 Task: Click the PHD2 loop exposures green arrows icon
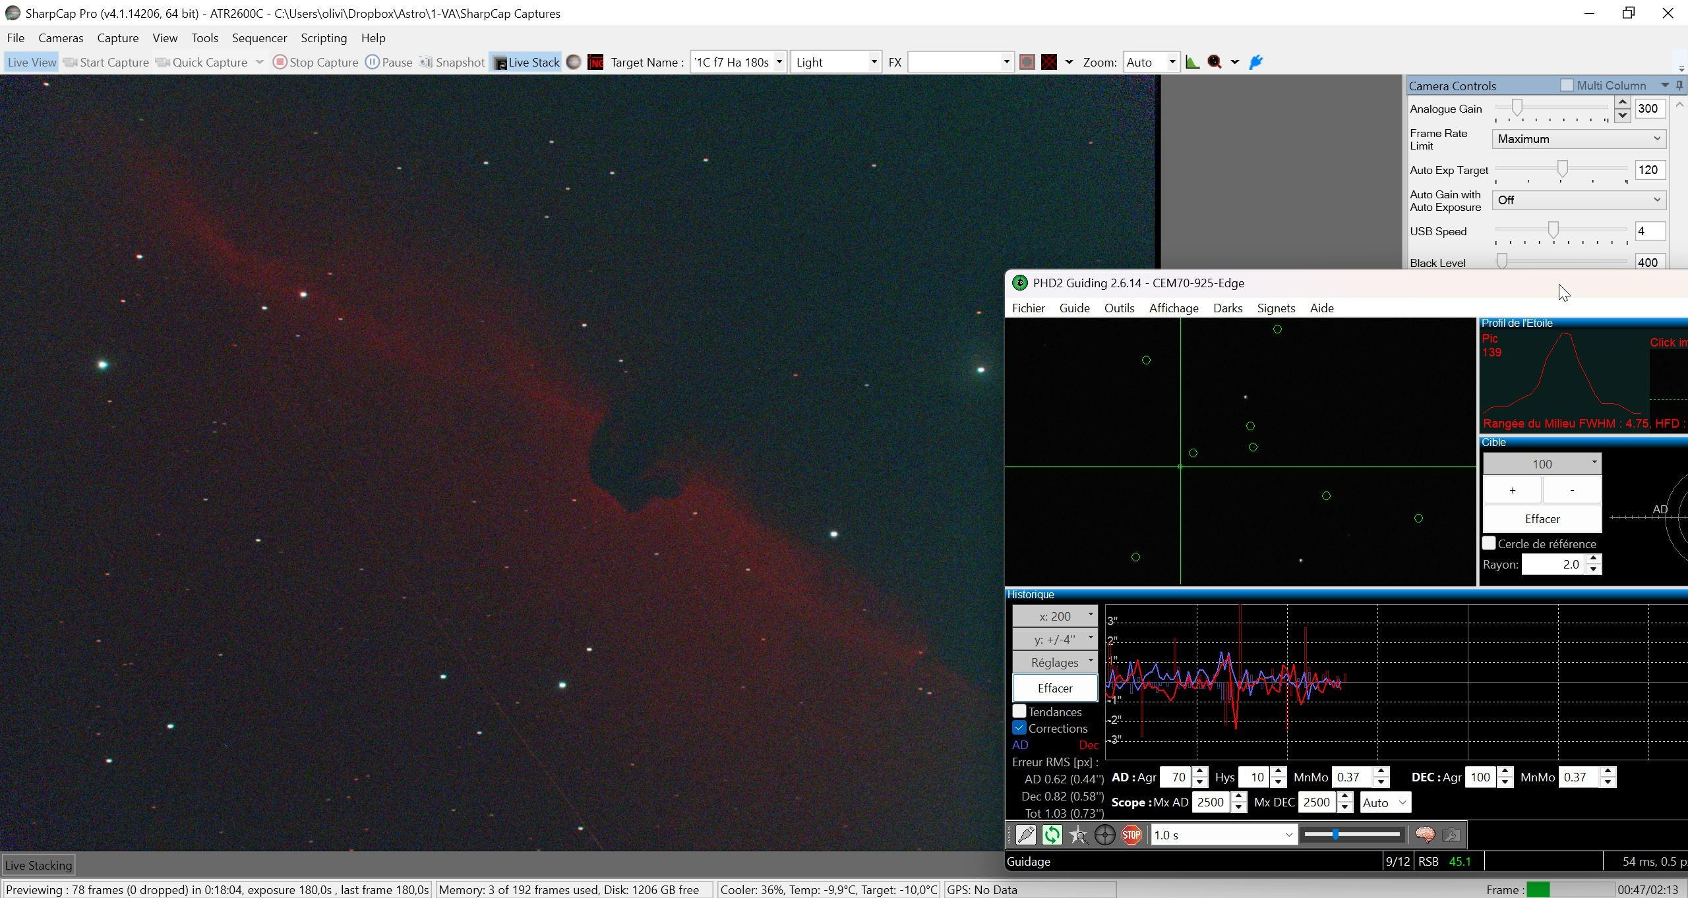pos(1052,835)
